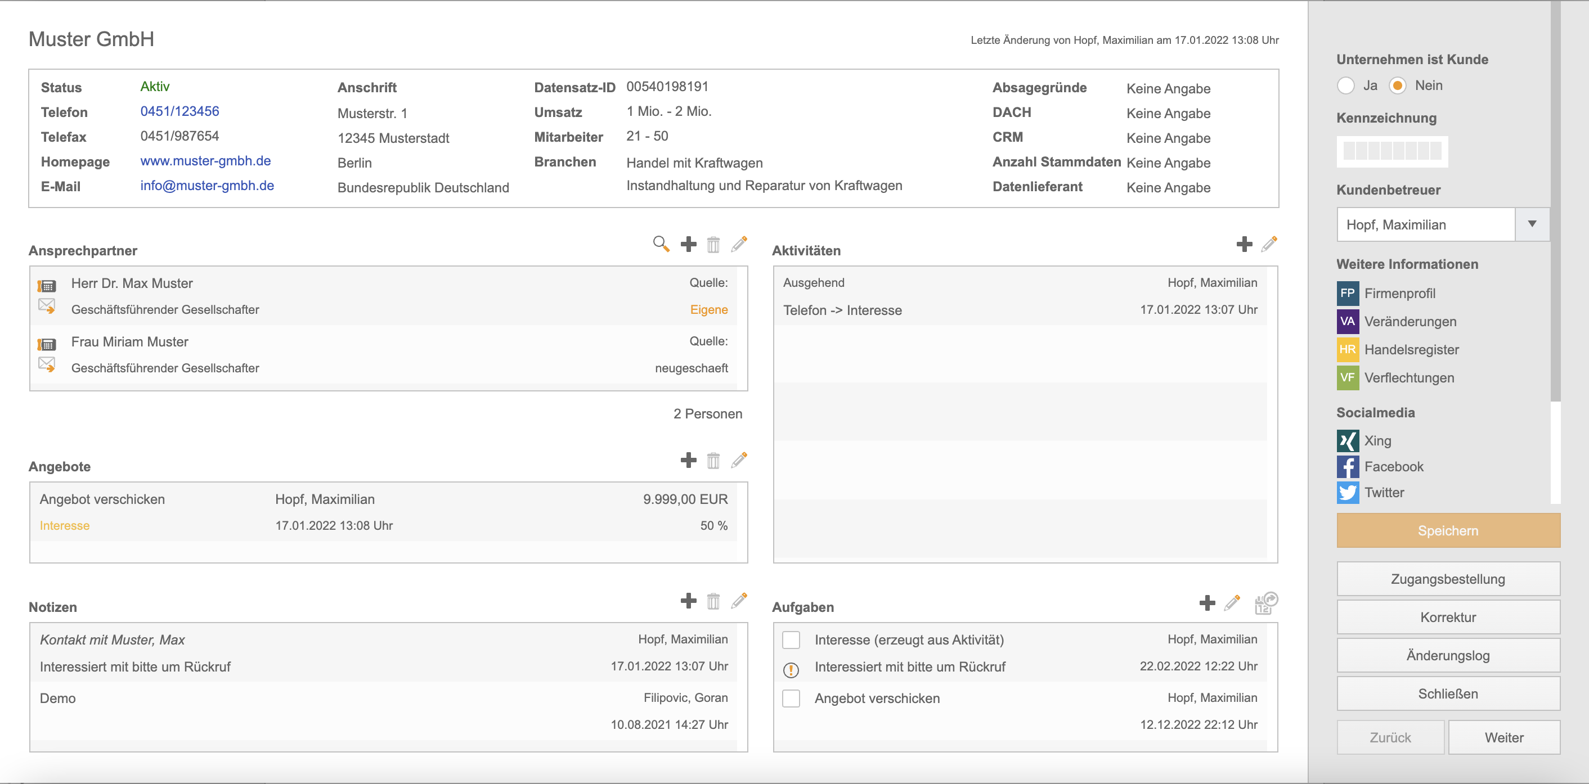Edit Notizen using the pencil icon

[739, 600]
